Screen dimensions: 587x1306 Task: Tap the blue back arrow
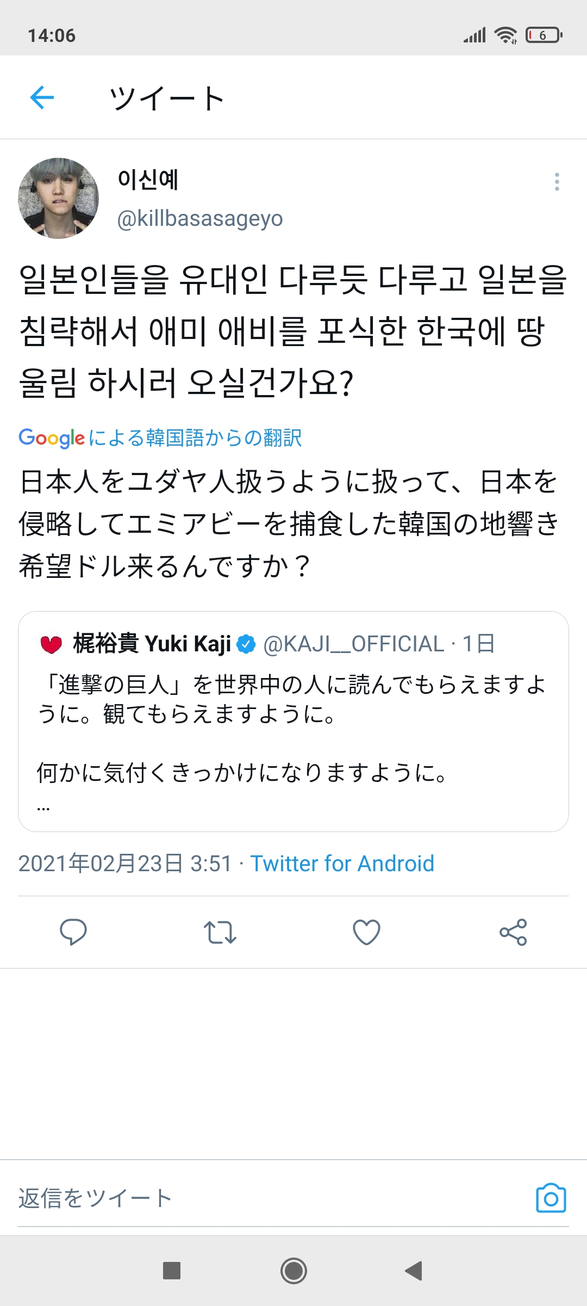point(42,98)
